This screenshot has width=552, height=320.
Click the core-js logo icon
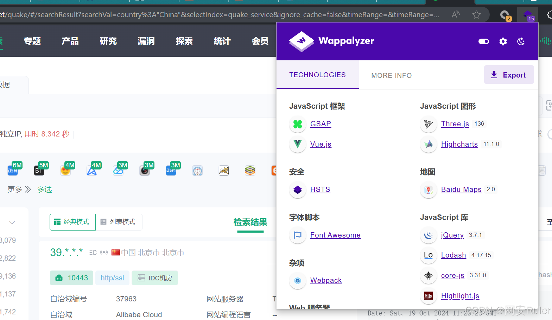pos(429,275)
